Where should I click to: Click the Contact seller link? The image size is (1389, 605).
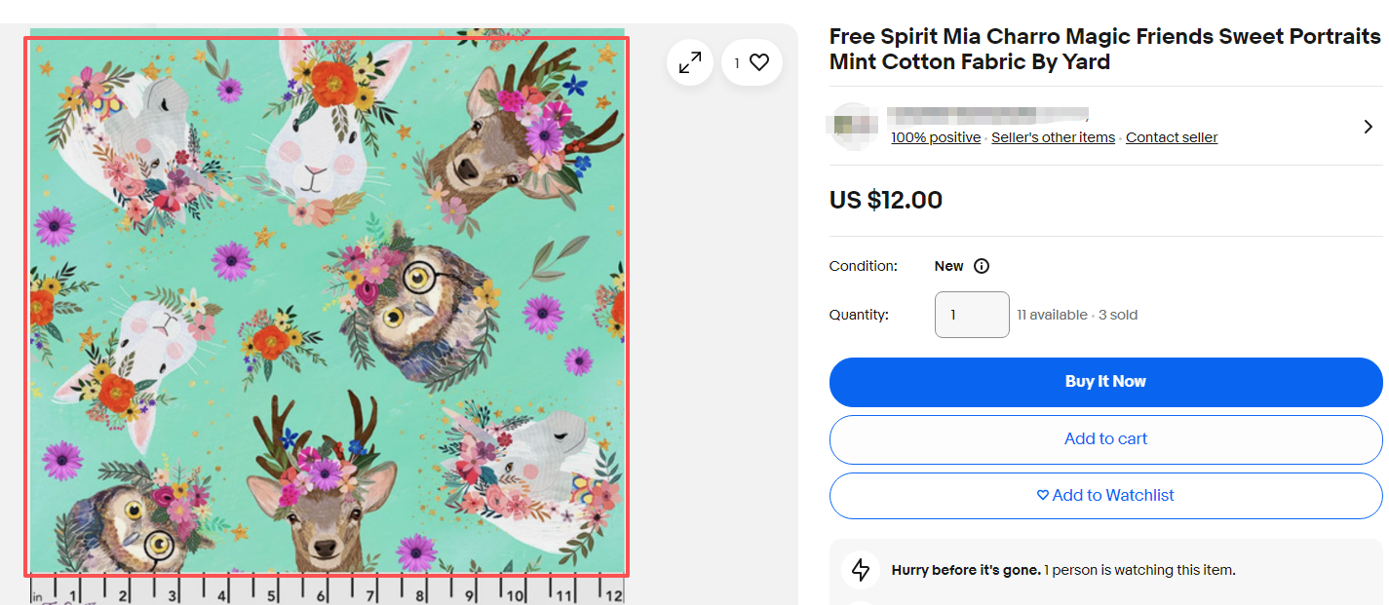pyautogui.click(x=1172, y=137)
